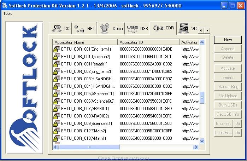Viewport: 247px width, 161px height.
Task: Click the vertical scrollbar thumb
Action: 202,98
